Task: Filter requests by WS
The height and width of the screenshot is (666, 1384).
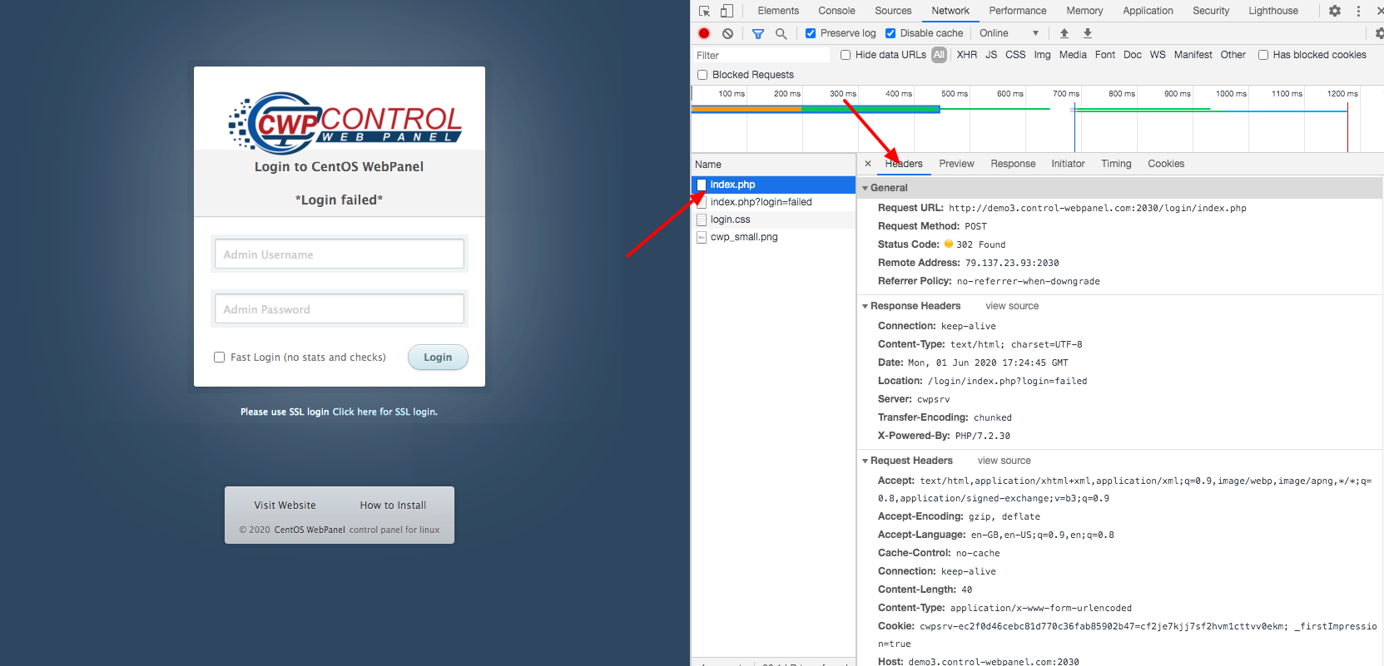Action: (1158, 55)
